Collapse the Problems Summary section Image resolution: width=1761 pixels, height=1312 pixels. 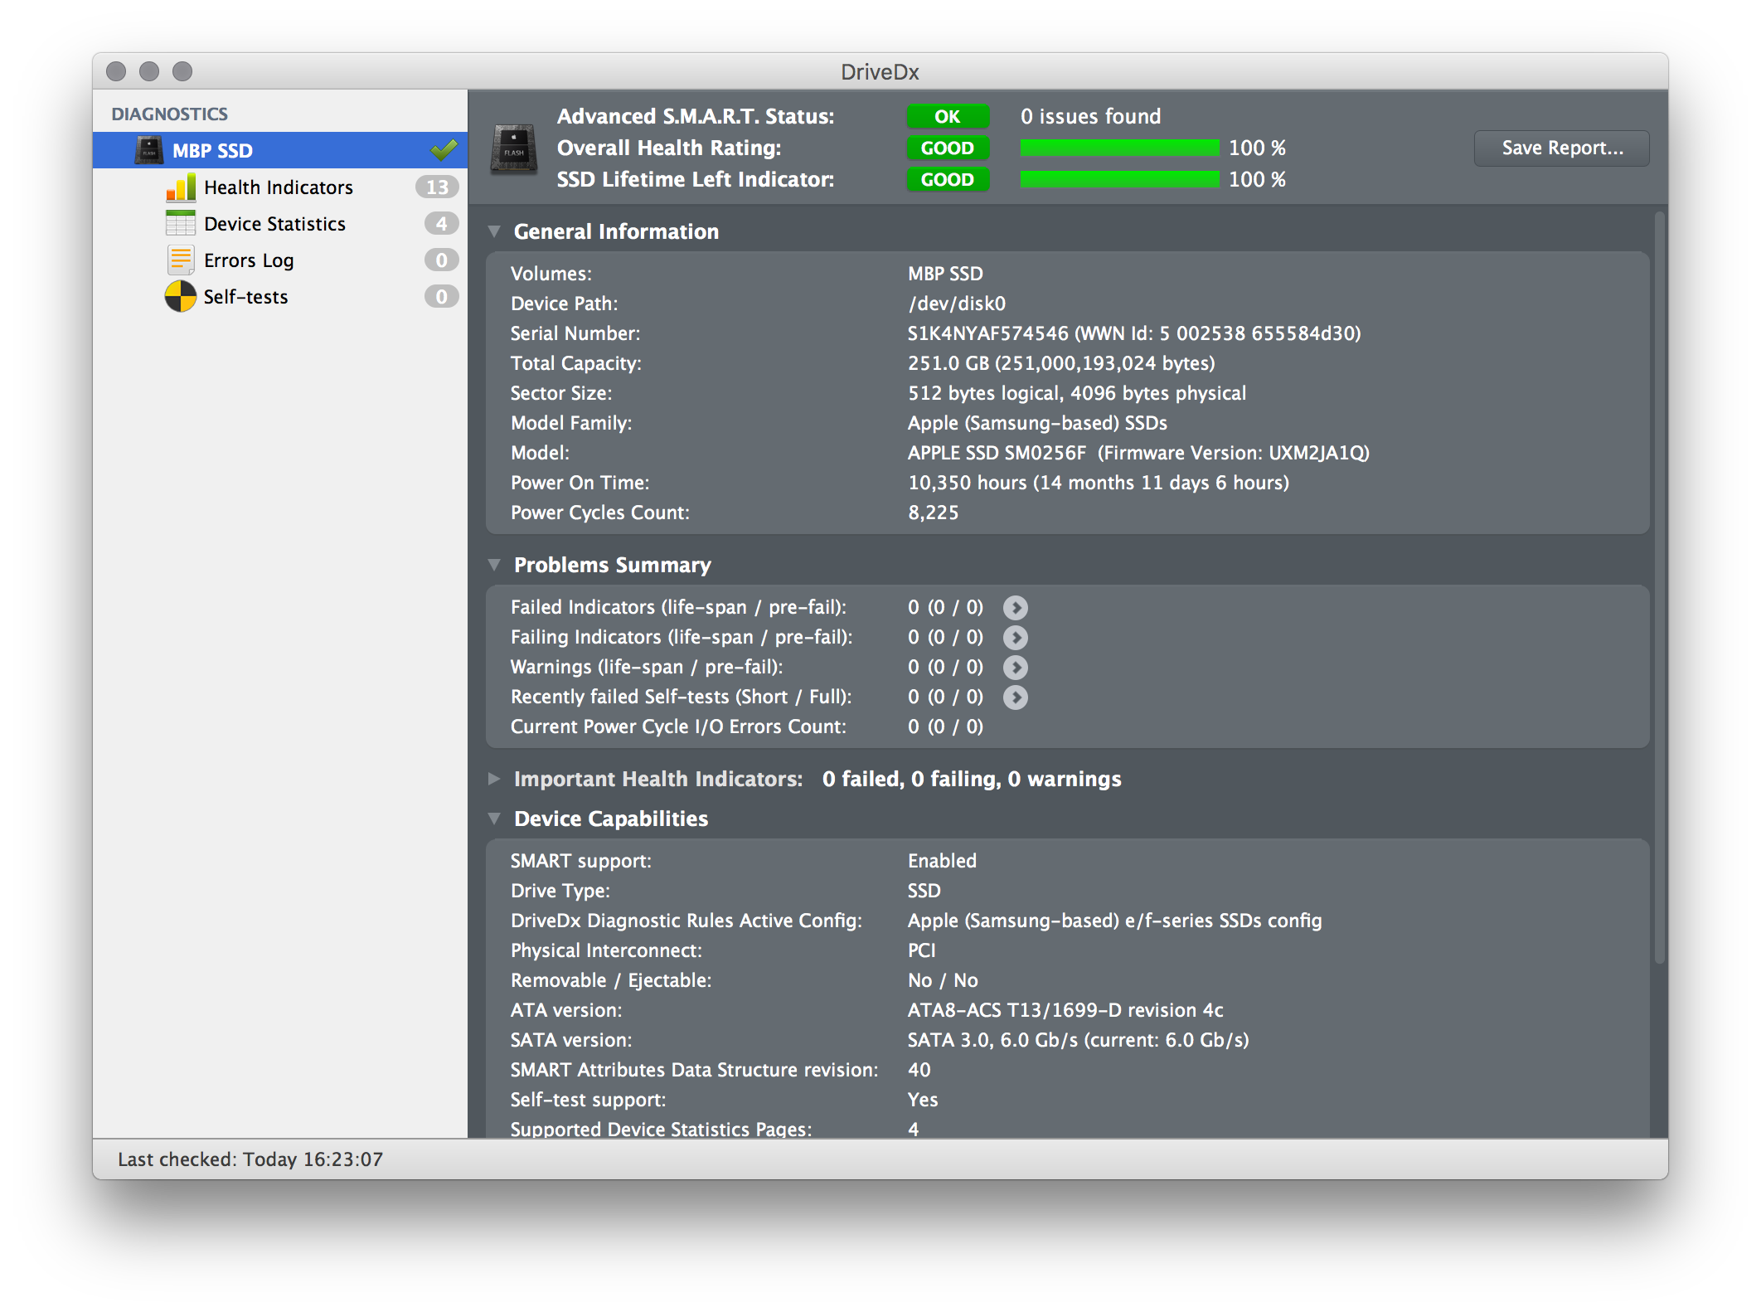click(x=495, y=566)
